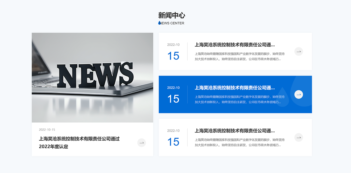The height and width of the screenshot is (173, 351).
Task: Click the summary text in the first white card
Action: pyautogui.click(x=240, y=56)
